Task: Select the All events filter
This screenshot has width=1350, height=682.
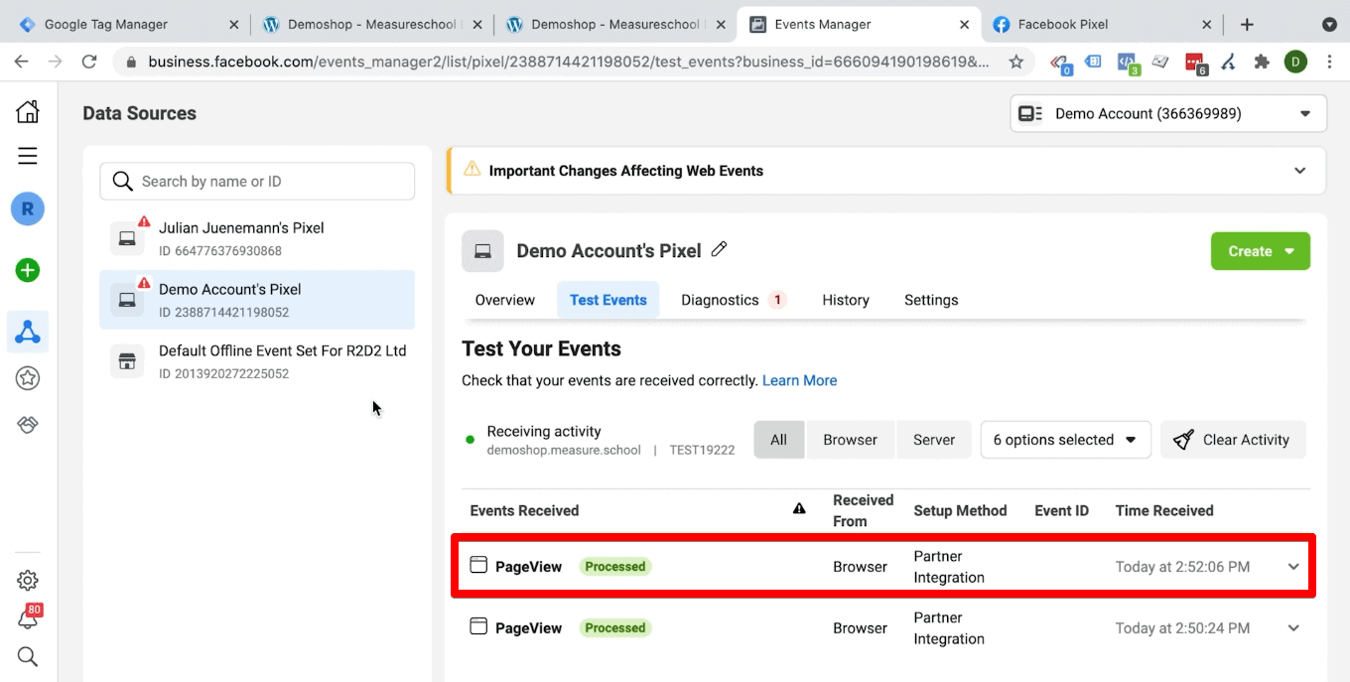Action: click(778, 439)
